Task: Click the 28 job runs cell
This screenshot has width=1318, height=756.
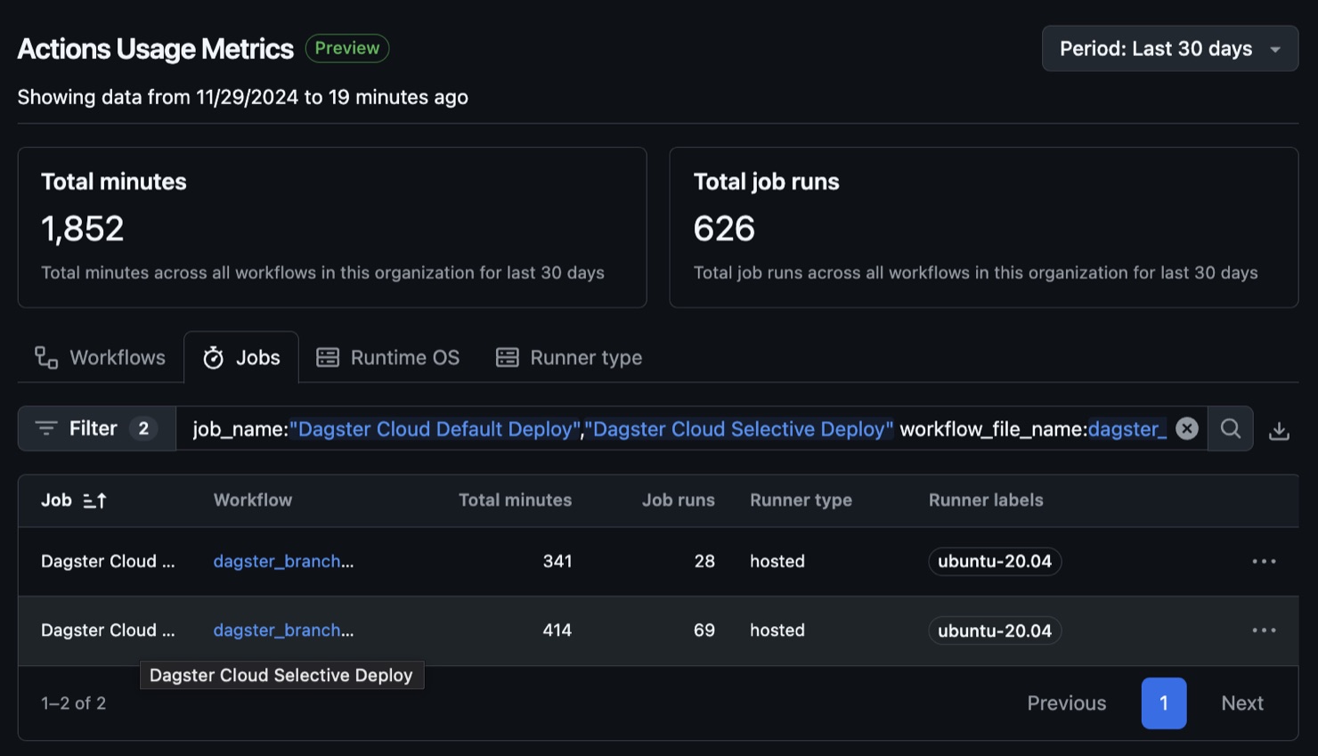Action: [x=704, y=561]
